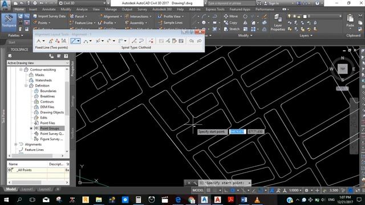Open the Active Drawing View dropdown

pos(38,63)
